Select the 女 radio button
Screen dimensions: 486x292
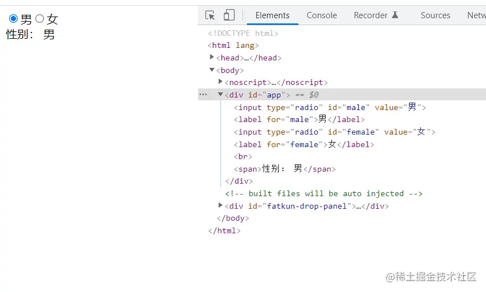coord(39,19)
